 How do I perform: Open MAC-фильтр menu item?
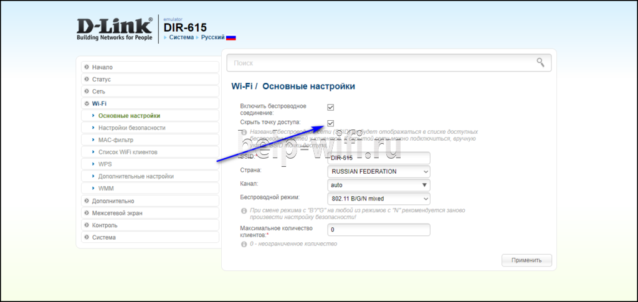[x=116, y=140]
